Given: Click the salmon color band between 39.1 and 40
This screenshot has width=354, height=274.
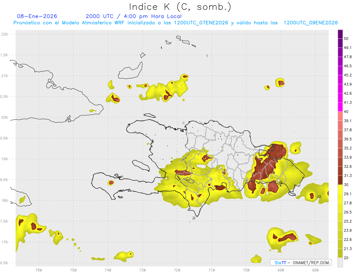Looking at the screenshot, I should tap(340, 116).
